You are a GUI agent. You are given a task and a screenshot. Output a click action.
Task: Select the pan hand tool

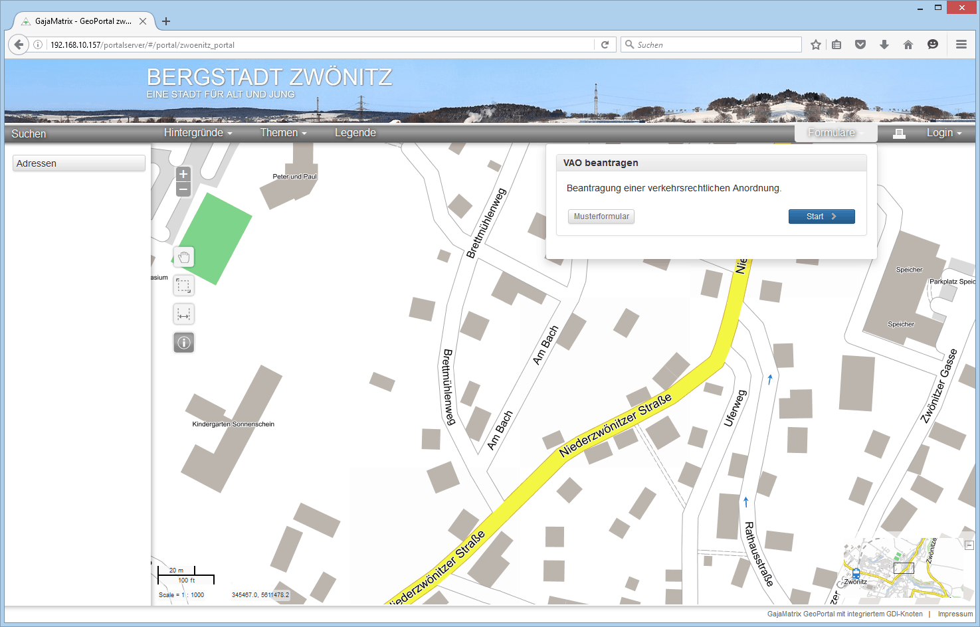point(184,257)
